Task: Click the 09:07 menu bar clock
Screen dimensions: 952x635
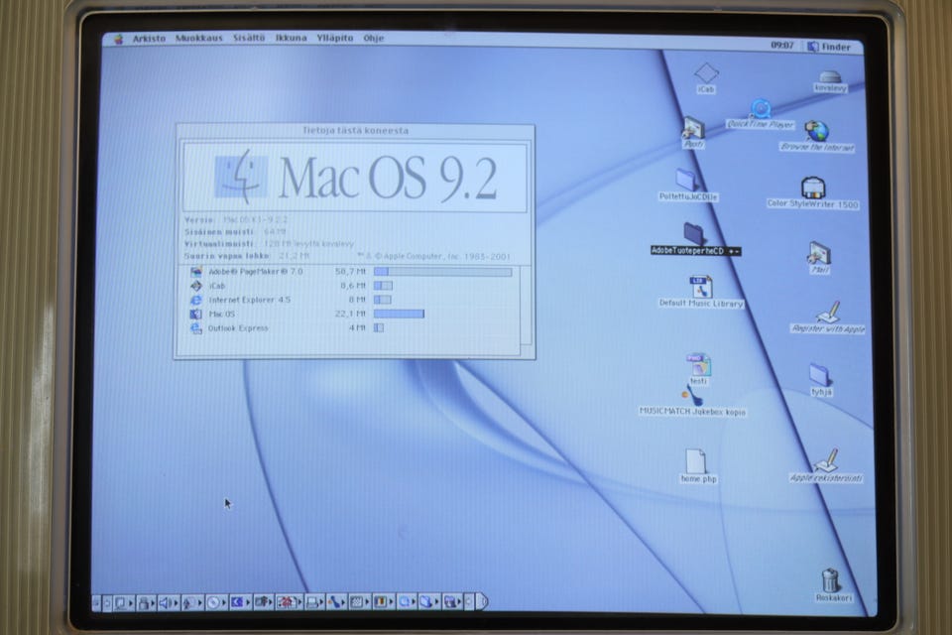Action: (782, 46)
